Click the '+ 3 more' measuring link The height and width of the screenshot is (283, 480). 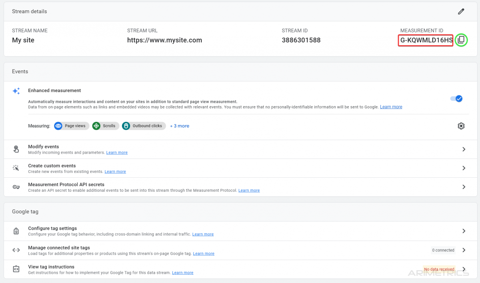(180, 126)
